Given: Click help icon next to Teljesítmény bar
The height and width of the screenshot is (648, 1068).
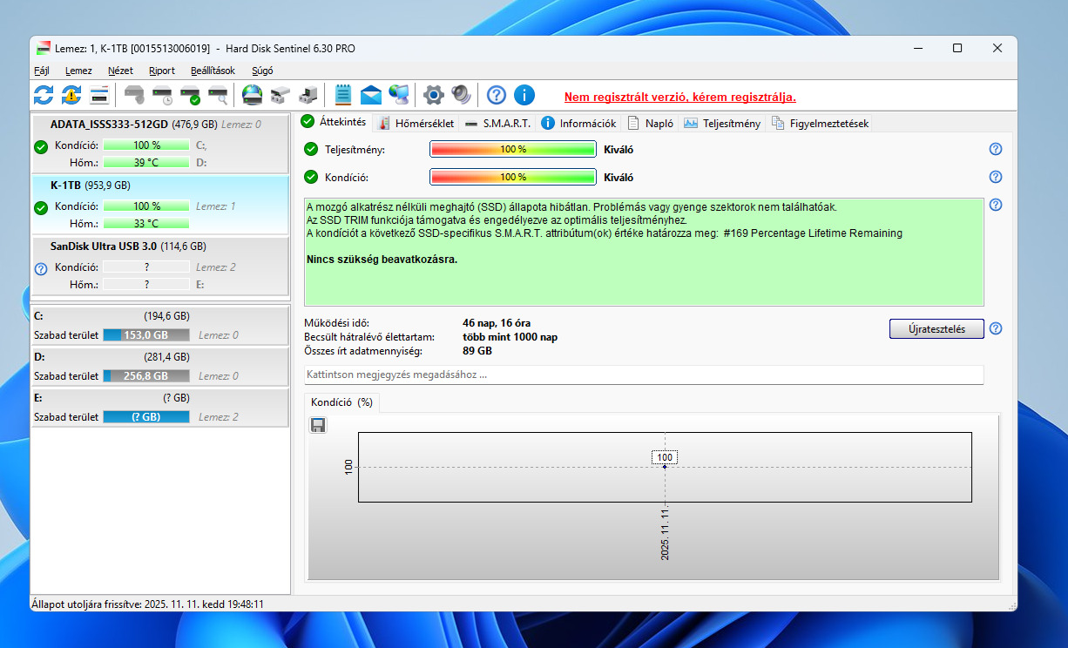Looking at the screenshot, I should click(996, 149).
